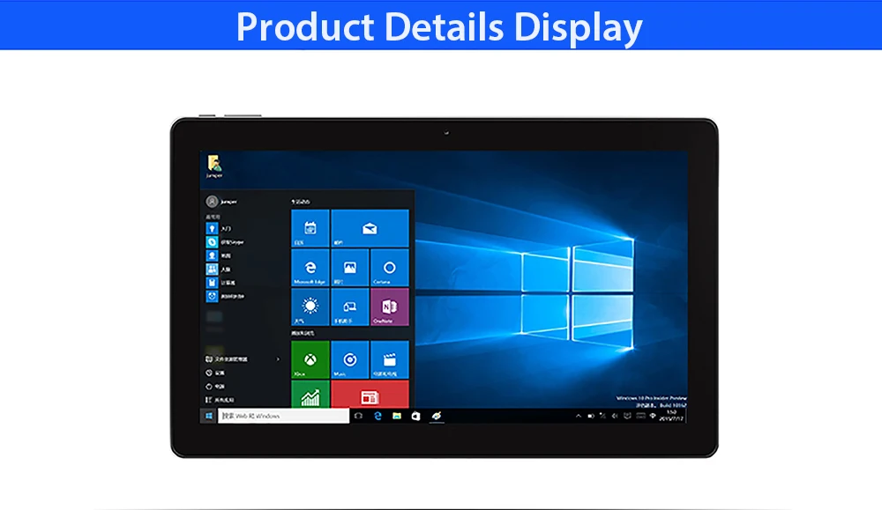The image size is (882, 510).
Task: Open All apps in the Start menu
Action: 220,399
